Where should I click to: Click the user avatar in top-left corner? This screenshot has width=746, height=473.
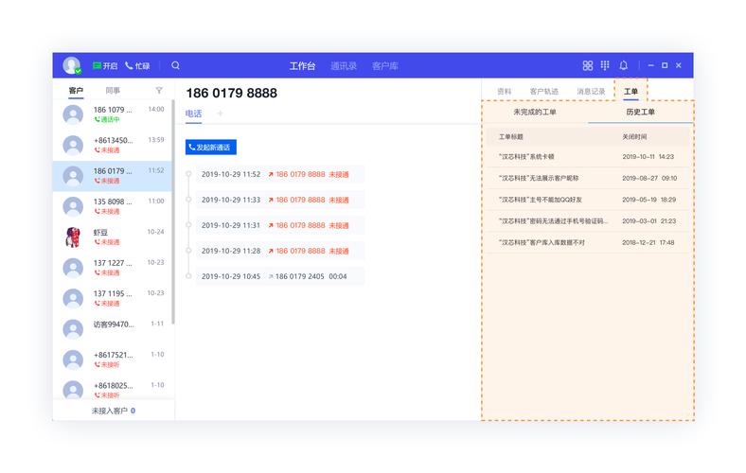point(72,65)
